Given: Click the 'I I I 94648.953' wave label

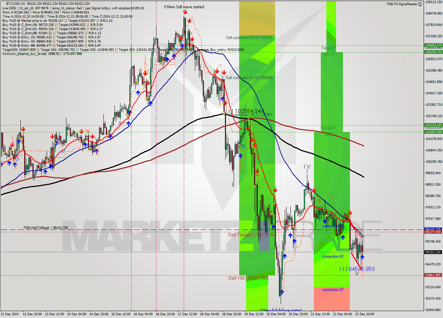Looking at the screenshot, I should coord(357,269).
